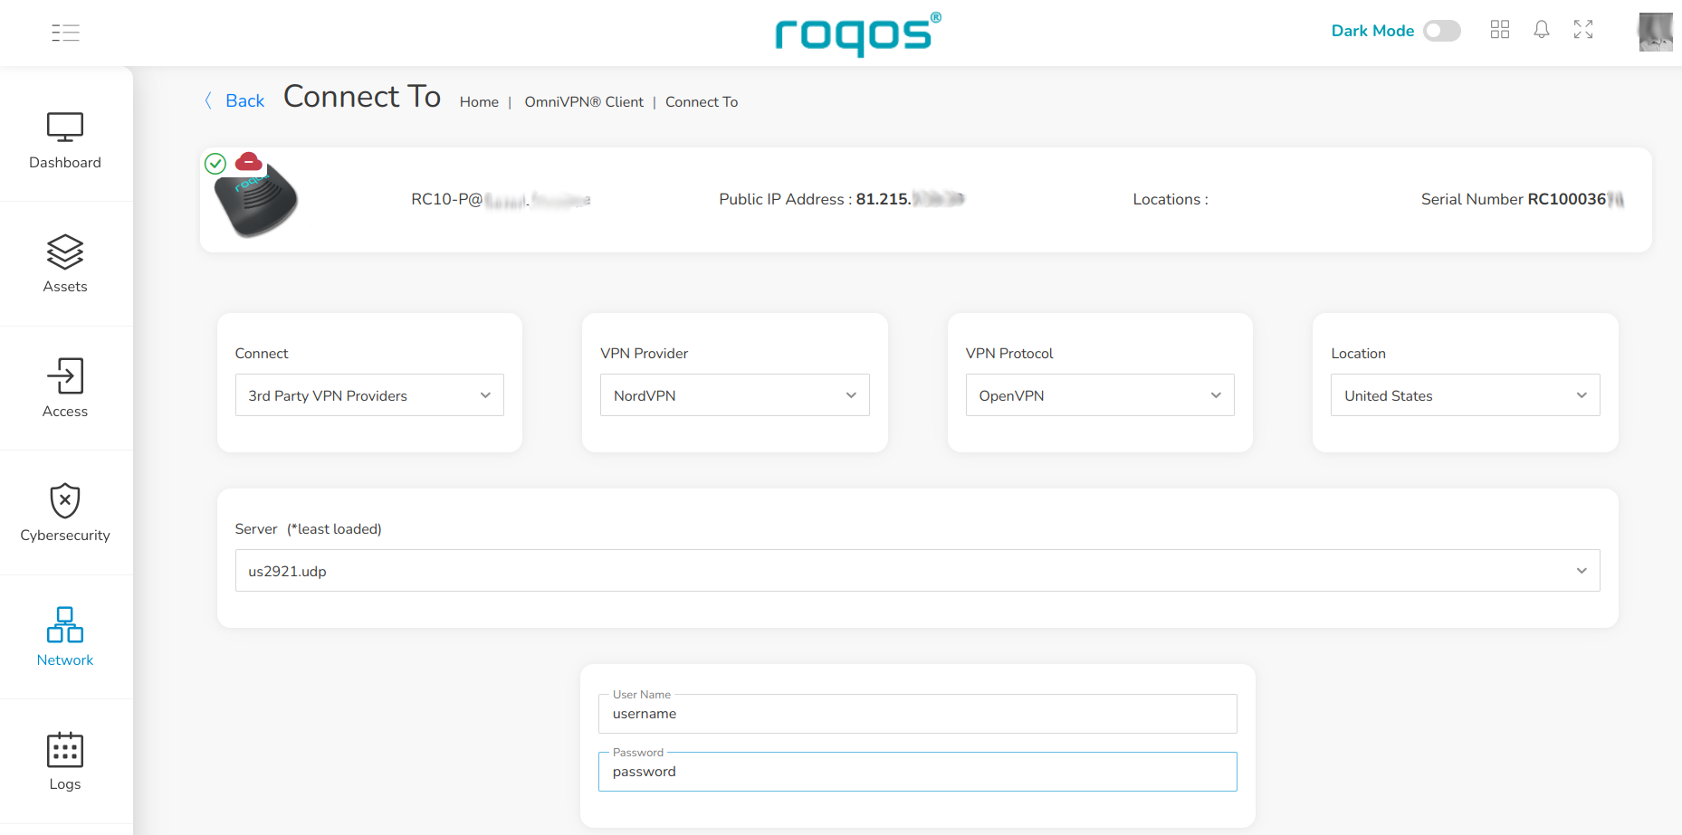This screenshot has width=1682, height=835.
Task: Click the Dark Mode label
Action: (1372, 31)
